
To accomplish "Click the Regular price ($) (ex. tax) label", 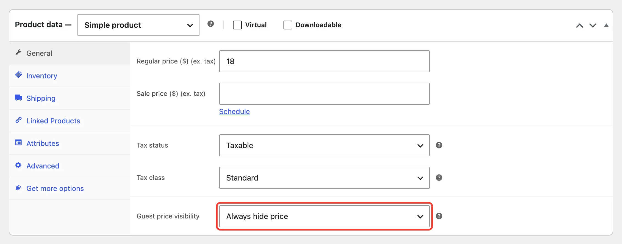I will [x=176, y=61].
